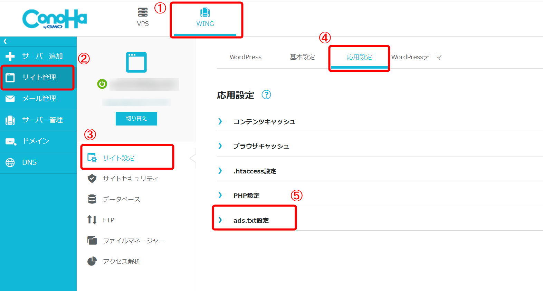Screen dimensions: 543x291
Task: Open ドメイン in the sidebar
Action: [x=38, y=141]
